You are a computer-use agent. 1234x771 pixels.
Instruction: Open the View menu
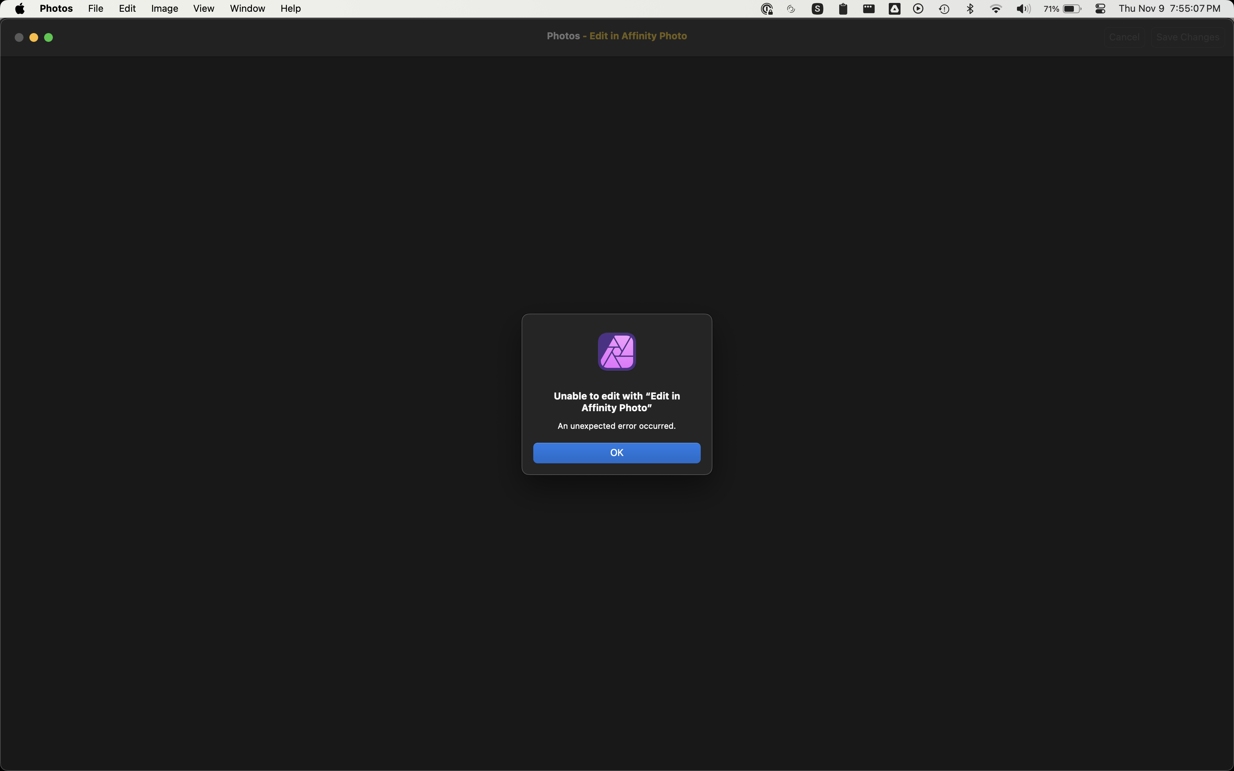[203, 9]
